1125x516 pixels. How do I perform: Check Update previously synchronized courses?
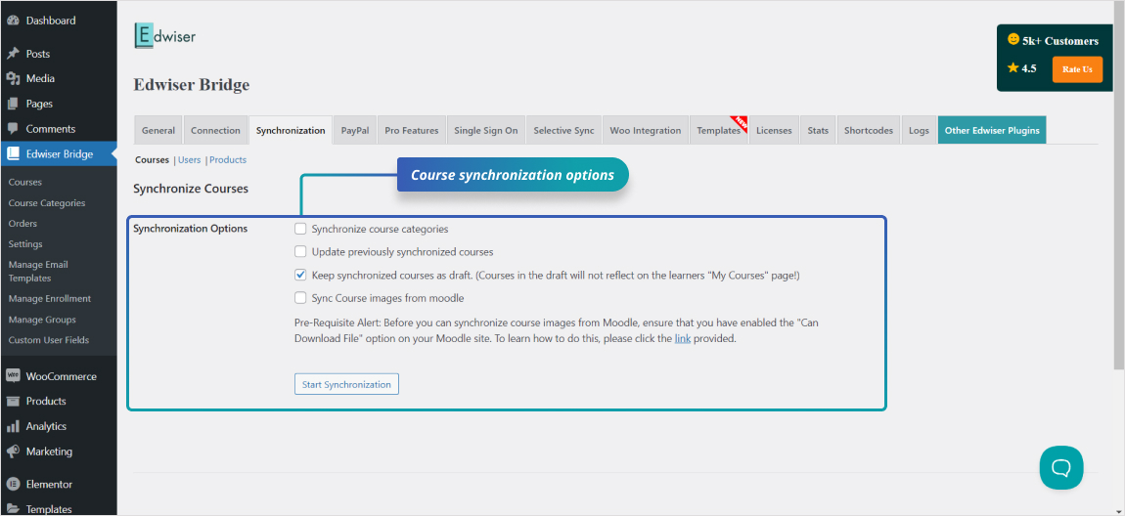tap(300, 252)
